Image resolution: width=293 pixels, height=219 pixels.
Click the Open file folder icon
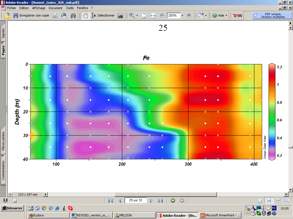[x=7, y=16]
